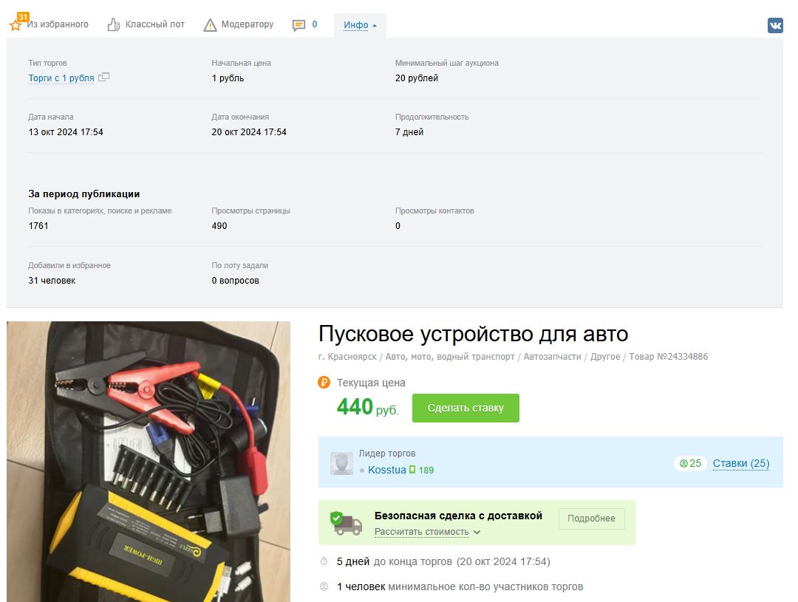Viewport: 798px width, 602px height.
Task: Click the current price '440 руб.'
Action: 367,407
